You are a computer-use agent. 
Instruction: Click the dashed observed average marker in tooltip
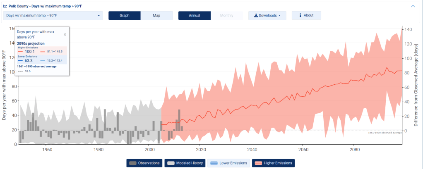20,71
